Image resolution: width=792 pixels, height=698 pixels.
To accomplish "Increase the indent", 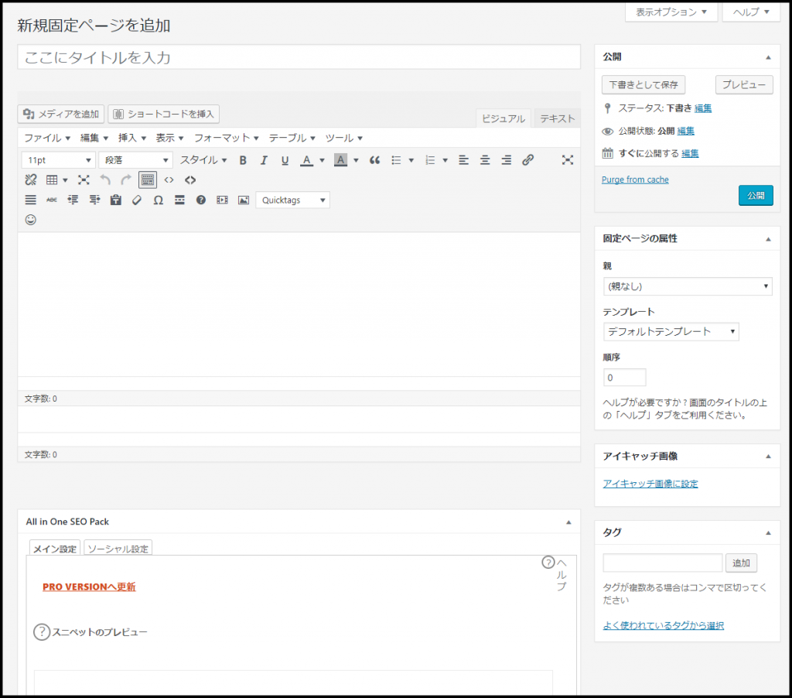I will (x=94, y=200).
